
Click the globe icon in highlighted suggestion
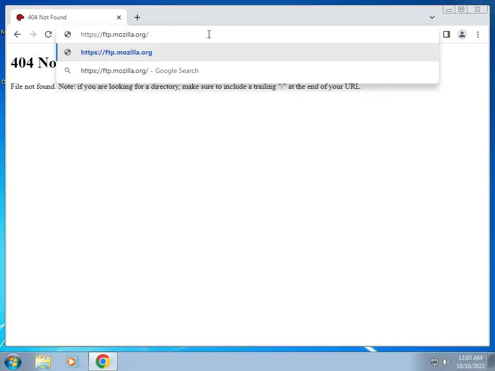pyautogui.click(x=68, y=52)
